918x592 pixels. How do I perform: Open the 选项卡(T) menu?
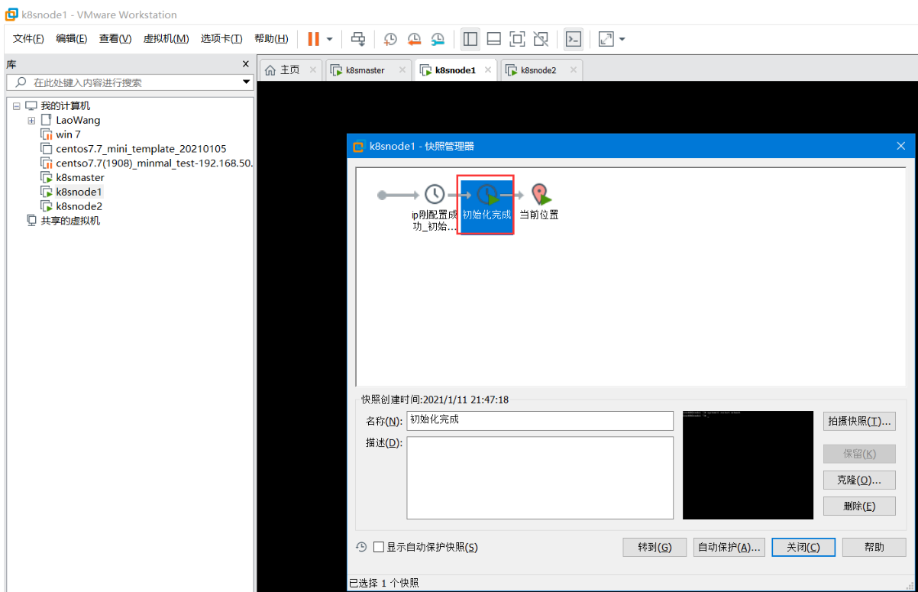[x=221, y=39]
